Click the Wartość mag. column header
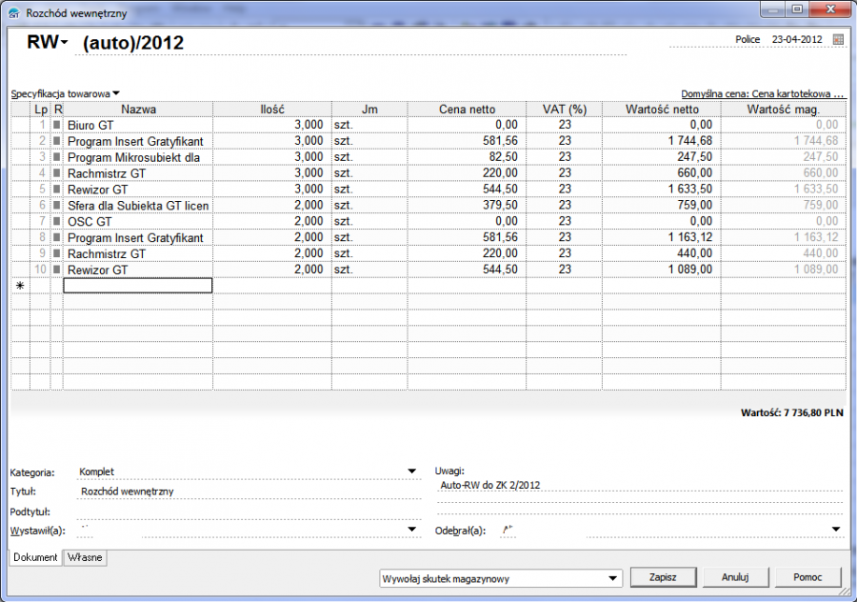Image resolution: width=857 pixels, height=602 pixels. 784,109
